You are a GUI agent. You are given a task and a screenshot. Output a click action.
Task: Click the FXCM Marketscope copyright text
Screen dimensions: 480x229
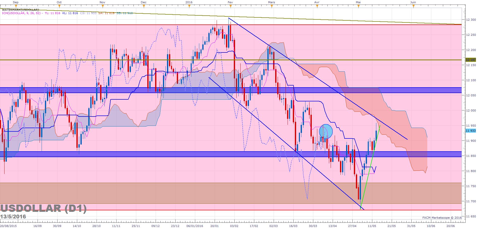442,218
